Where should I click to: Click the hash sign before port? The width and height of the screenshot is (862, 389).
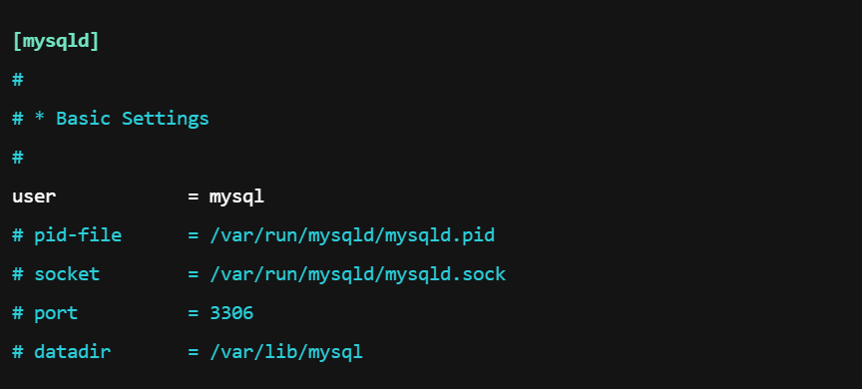(x=18, y=313)
